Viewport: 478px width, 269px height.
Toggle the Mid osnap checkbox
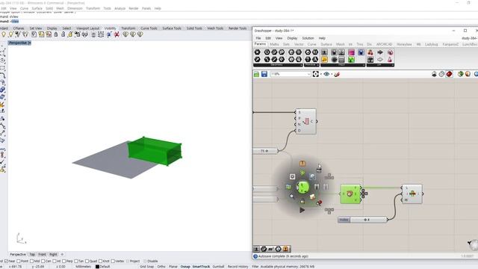[x=31, y=262]
